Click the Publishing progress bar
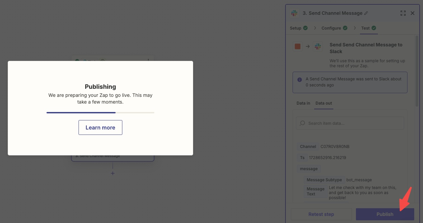423x223 pixels. [x=100, y=113]
